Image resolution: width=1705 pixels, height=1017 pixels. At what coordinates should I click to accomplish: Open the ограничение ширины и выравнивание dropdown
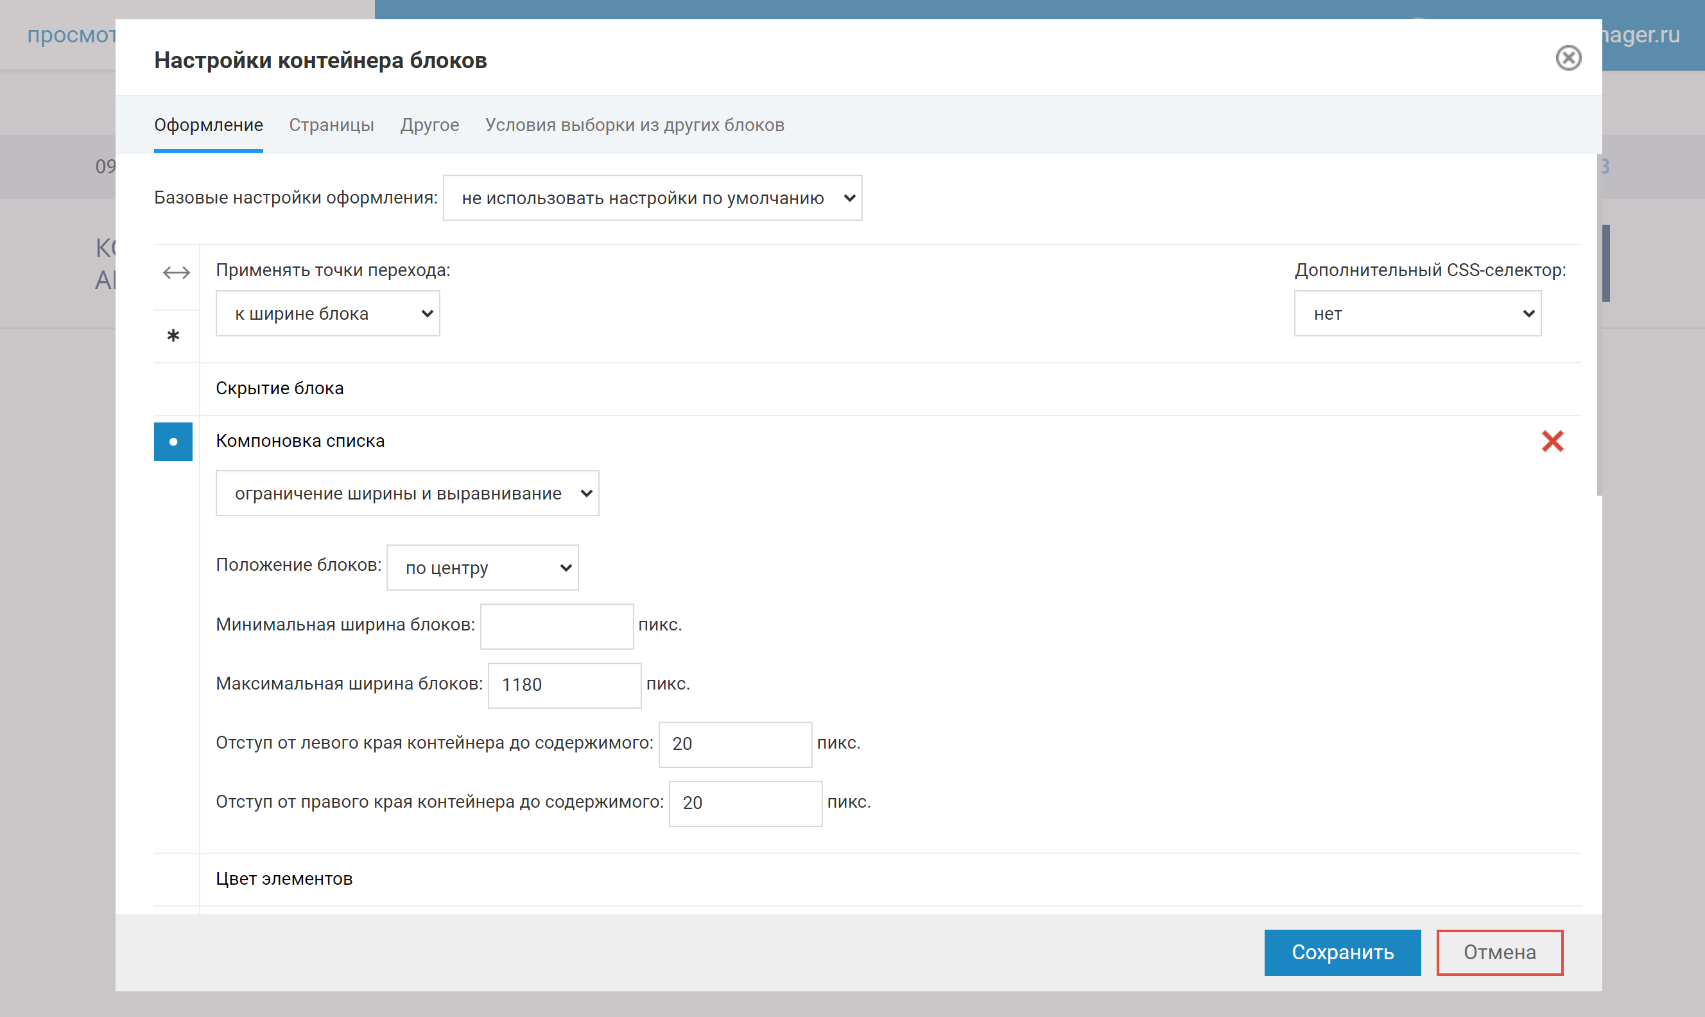(x=407, y=494)
